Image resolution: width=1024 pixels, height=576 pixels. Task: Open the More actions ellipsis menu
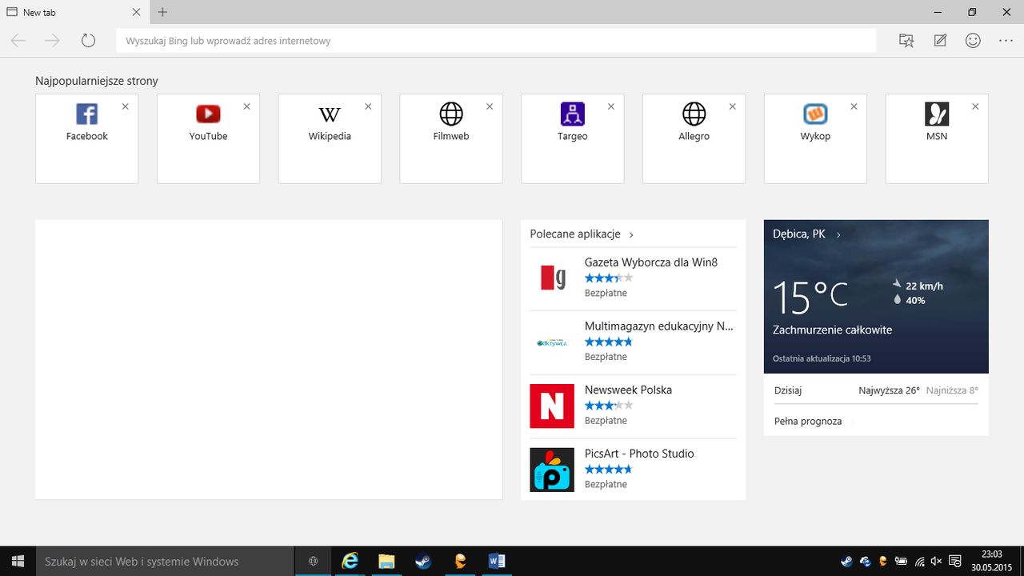(1006, 41)
